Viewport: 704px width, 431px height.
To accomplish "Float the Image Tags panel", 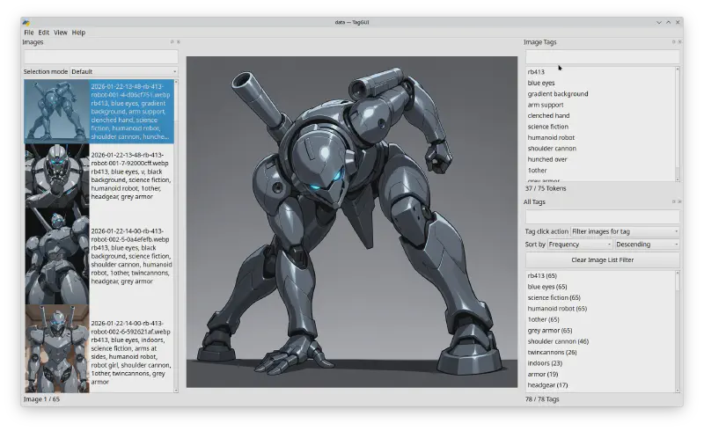I will pyautogui.click(x=673, y=42).
